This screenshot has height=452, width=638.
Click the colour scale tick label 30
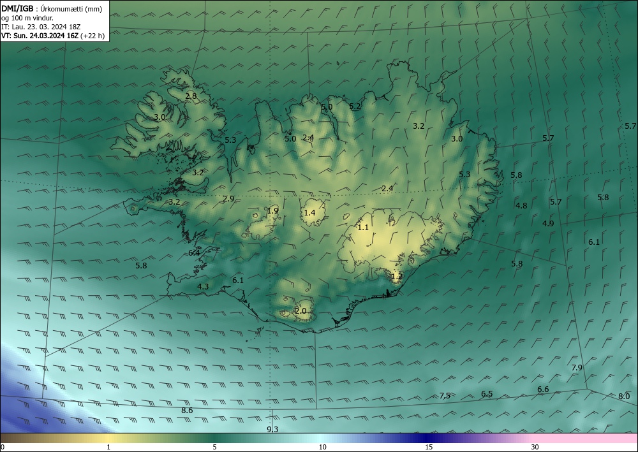[535, 448]
